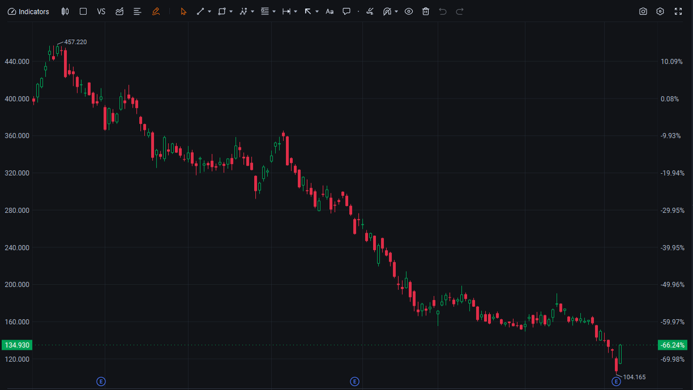The image size is (693, 390).
Task: Open the VS compare tool
Action: click(x=101, y=12)
